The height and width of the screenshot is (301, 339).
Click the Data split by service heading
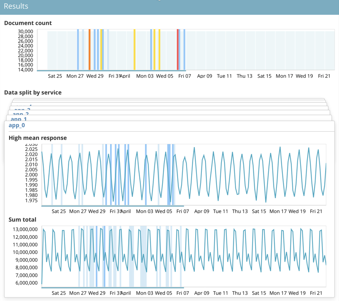tap(34, 92)
